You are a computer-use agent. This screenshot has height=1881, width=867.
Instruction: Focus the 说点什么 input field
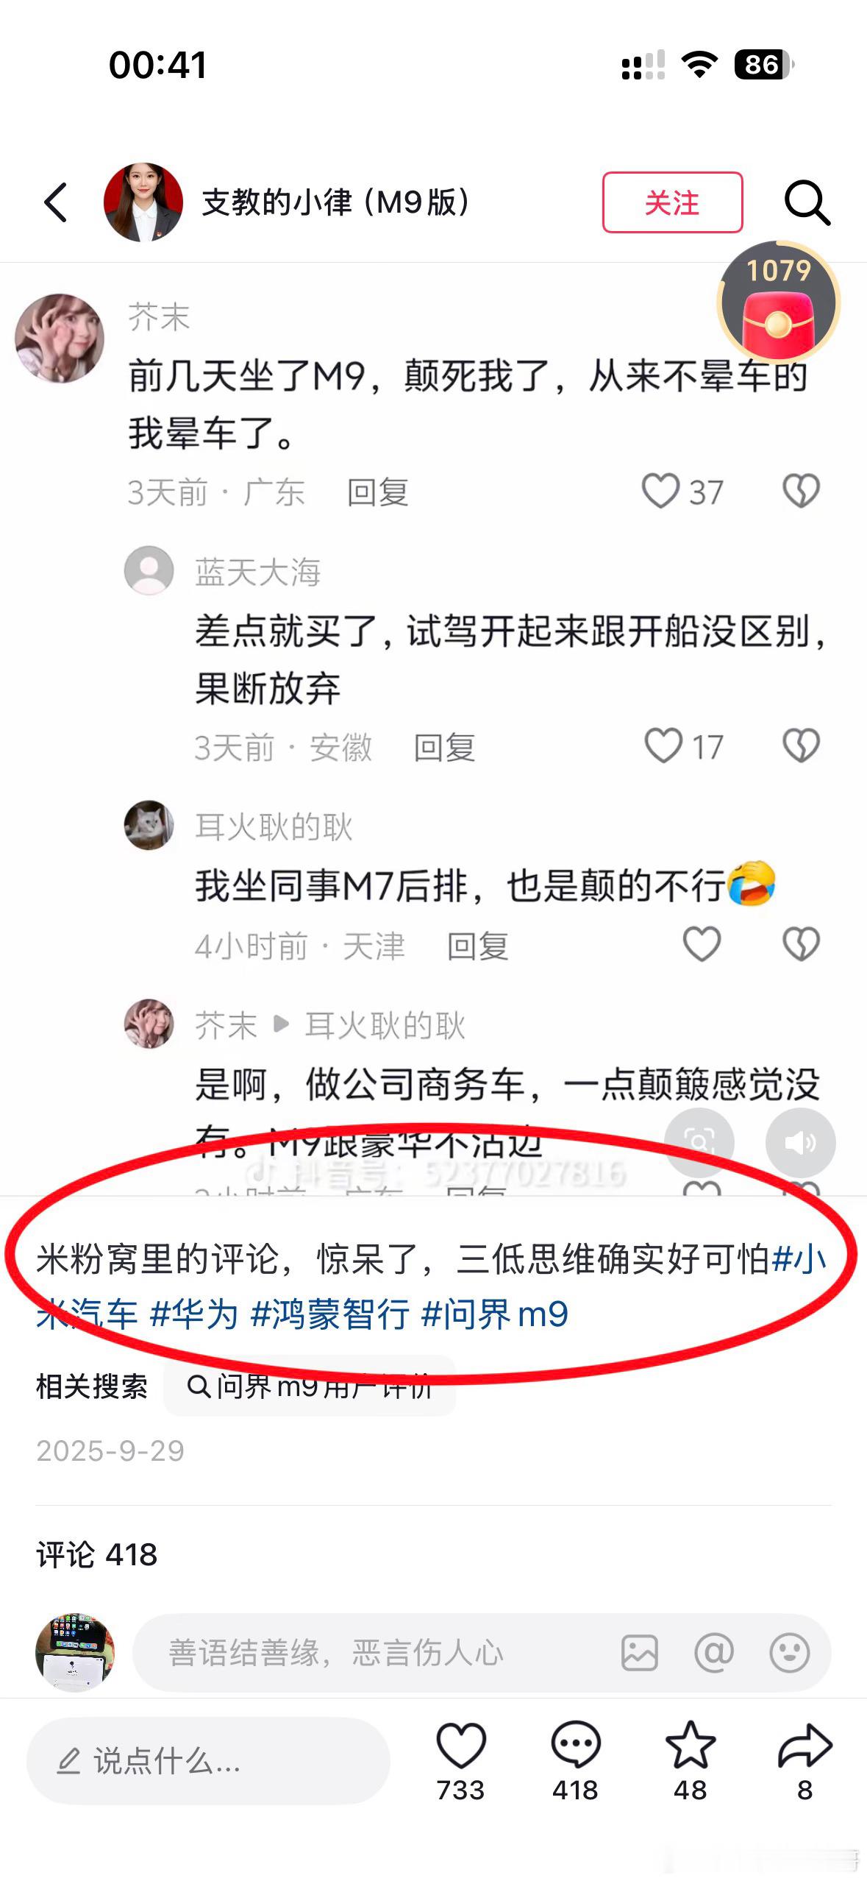tap(208, 1761)
